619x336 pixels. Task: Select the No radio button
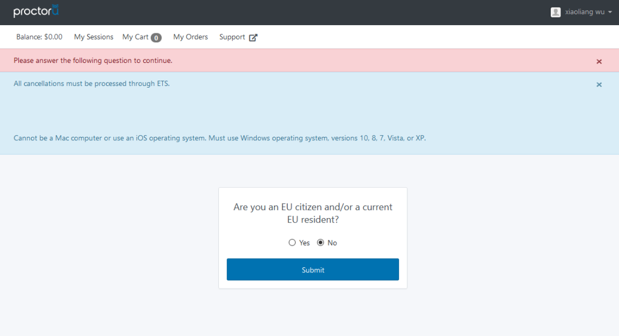pyautogui.click(x=320, y=243)
